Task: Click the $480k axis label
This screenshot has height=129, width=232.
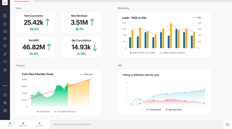Action: [24, 79]
